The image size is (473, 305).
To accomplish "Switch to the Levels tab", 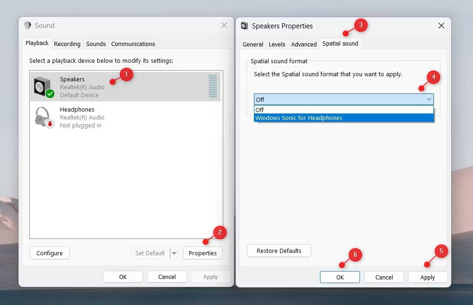I will (277, 45).
